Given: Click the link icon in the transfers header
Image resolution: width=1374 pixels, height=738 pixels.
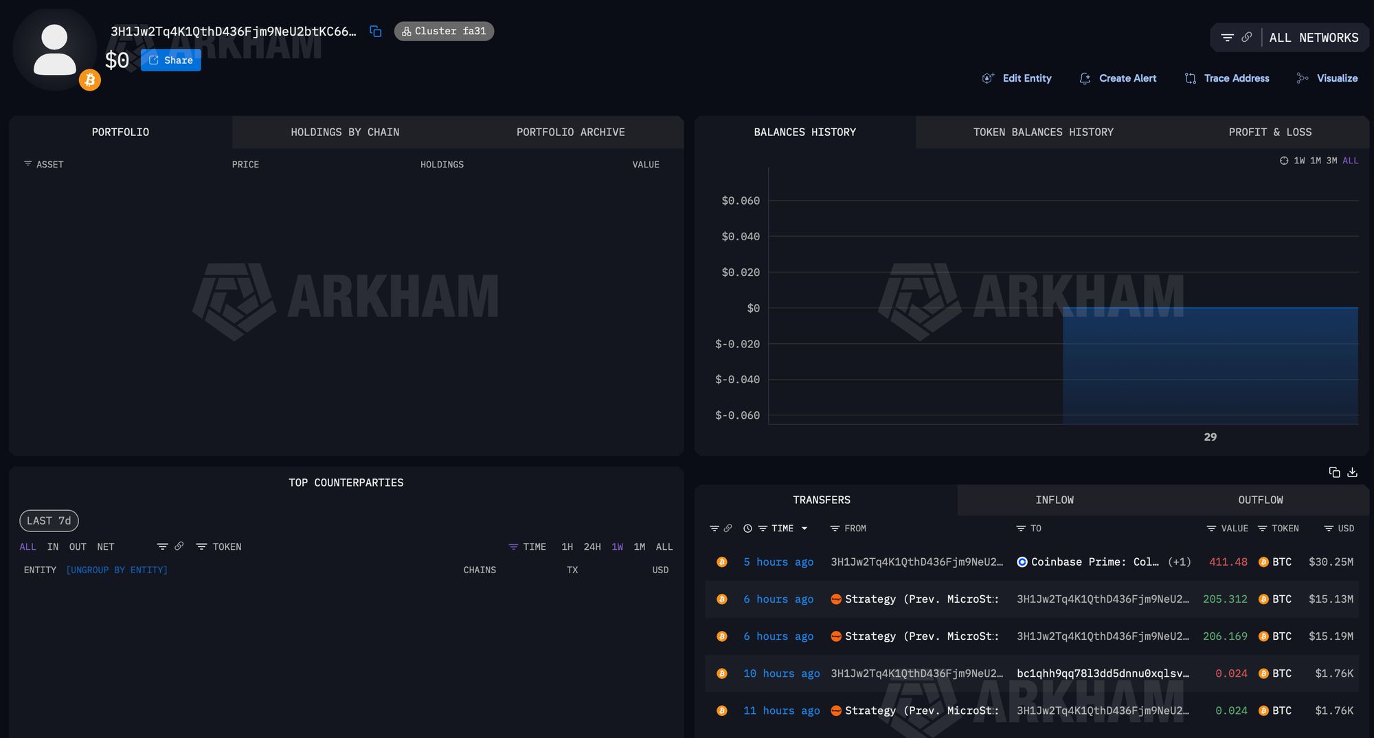Looking at the screenshot, I should point(728,528).
